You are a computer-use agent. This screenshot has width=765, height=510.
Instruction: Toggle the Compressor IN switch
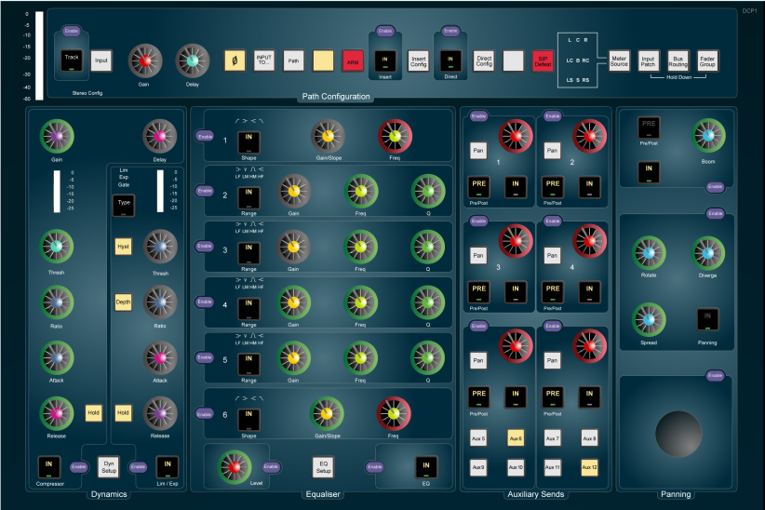click(x=48, y=466)
